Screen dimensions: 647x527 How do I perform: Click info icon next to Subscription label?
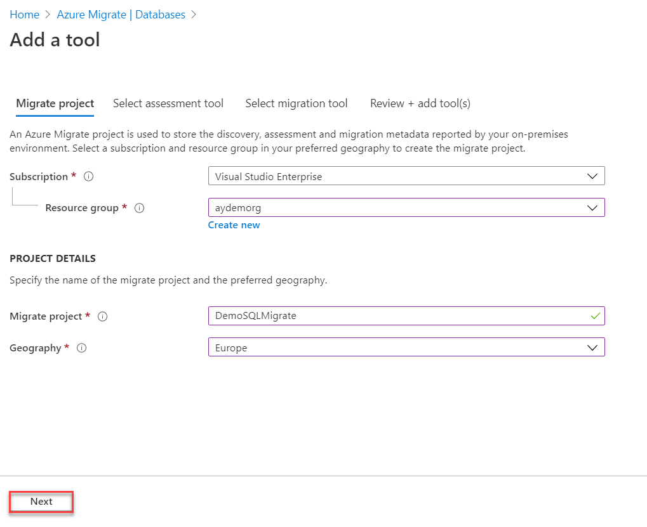[x=89, y=177]
